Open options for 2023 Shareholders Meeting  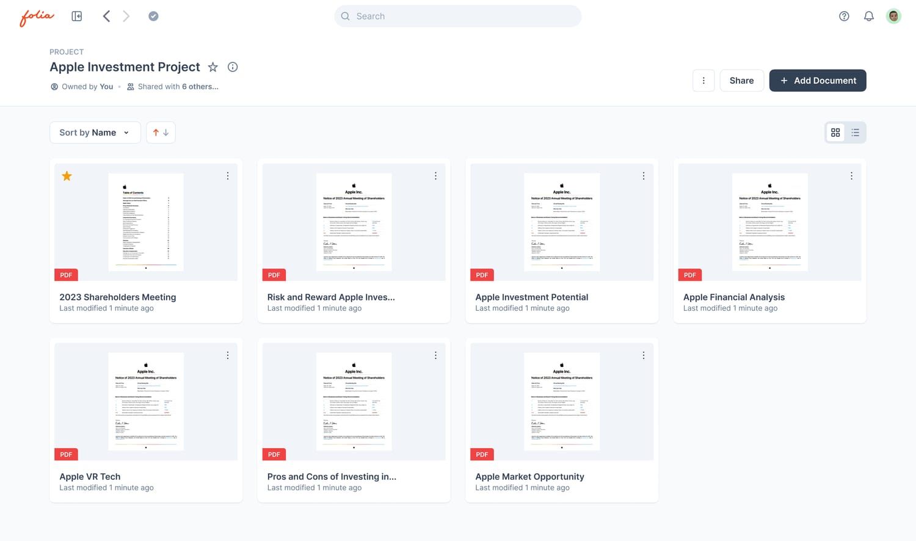228,176
